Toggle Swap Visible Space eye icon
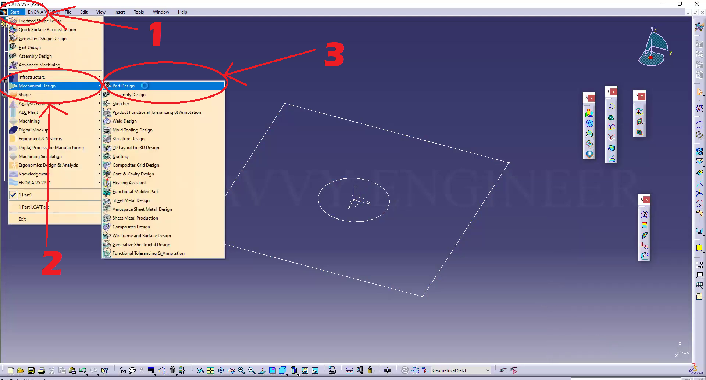 click(315, 370)
